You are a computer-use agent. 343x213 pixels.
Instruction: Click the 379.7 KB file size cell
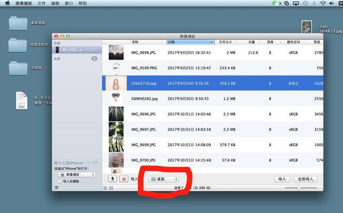point(227,145)
